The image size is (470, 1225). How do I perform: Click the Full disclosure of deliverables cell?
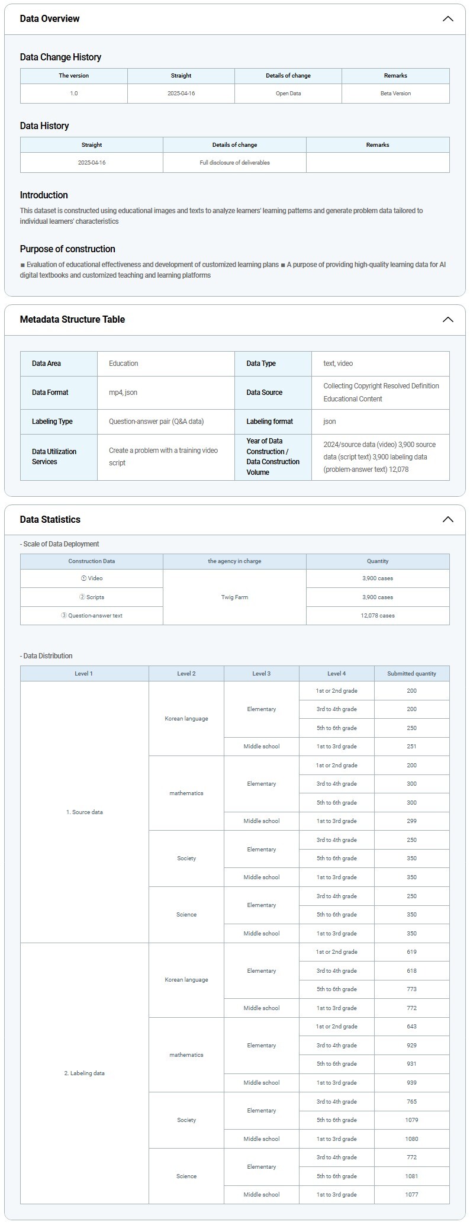click(x=234, y=163)
